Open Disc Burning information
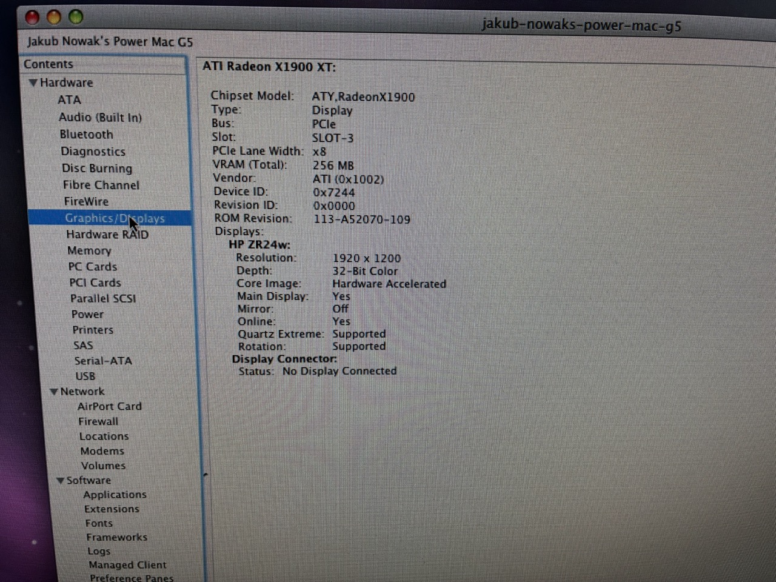 tap(97, 169)
